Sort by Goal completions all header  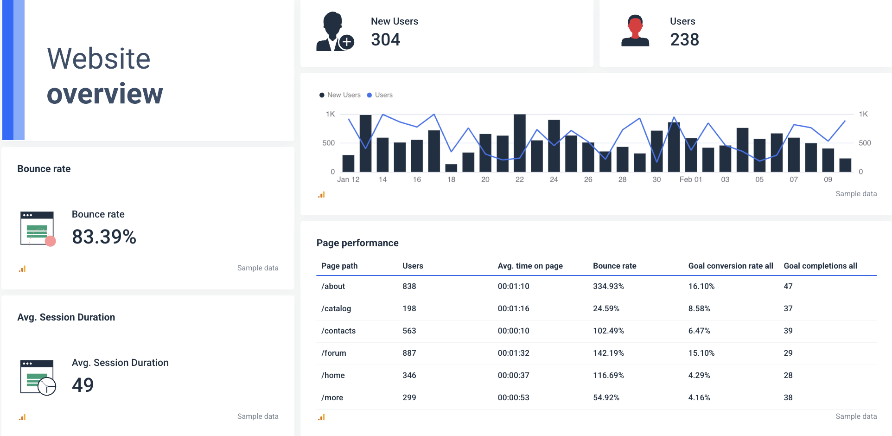820,266
